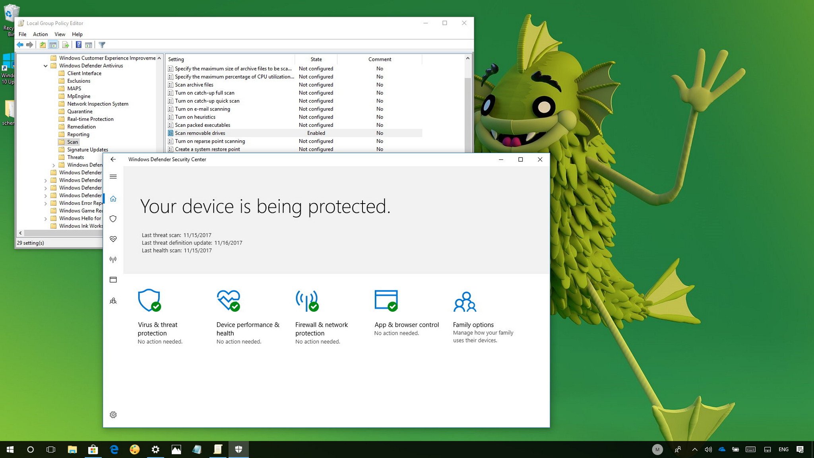This screenshot has height=458, width=814.
Task: Open the File menu in Policy Editor
Action: (x=23, y=35)
